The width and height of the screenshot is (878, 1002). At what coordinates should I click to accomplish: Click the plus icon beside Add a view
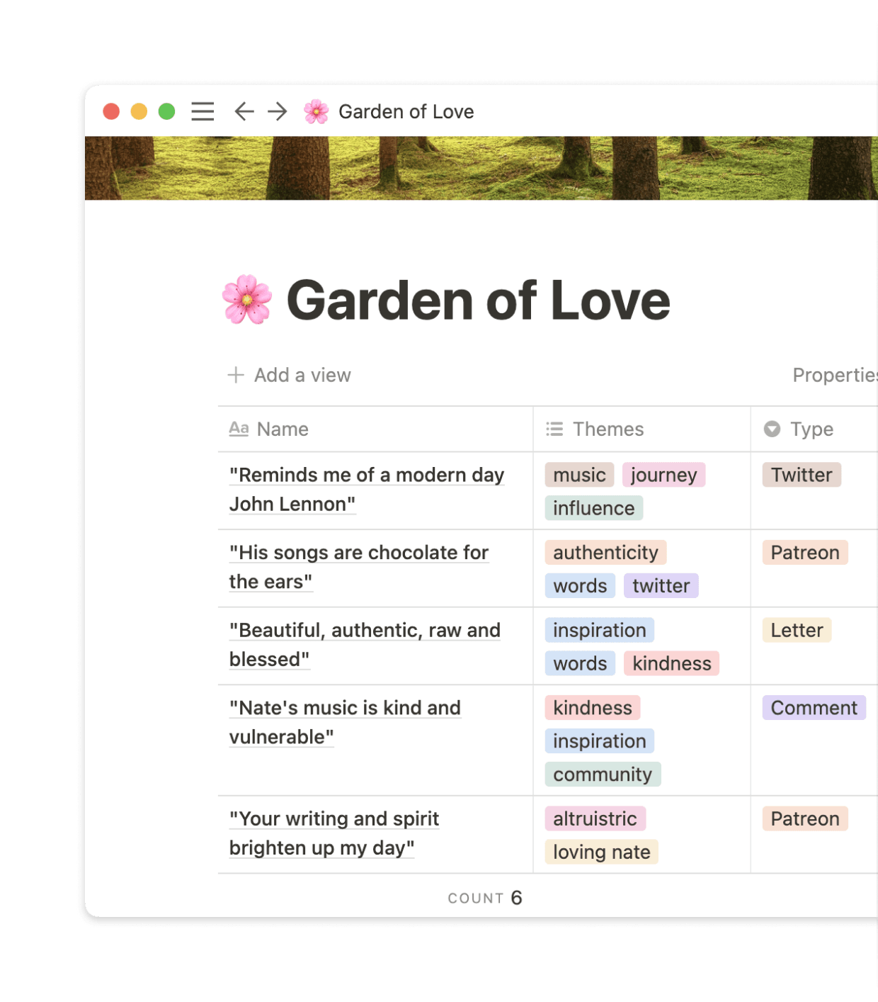tap(236, 375)
